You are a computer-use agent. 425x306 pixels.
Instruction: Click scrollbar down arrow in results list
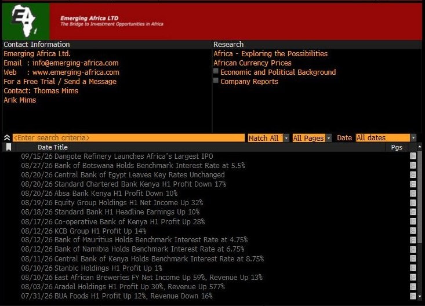click(420, 297)
